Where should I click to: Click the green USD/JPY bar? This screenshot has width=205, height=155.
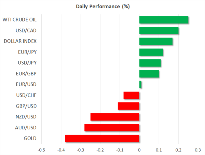click(150, 63)
